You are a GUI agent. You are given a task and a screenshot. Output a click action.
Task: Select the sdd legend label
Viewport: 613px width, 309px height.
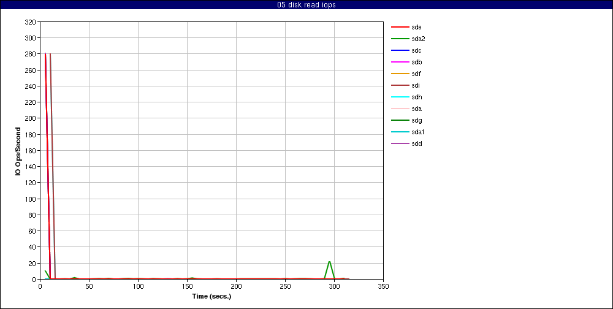click(x=416, y=143)
